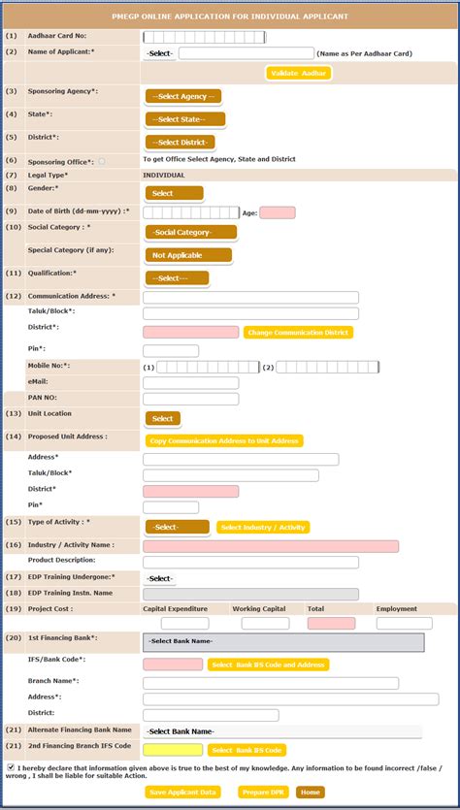Toggle the declaration checkbox
460x810 pixels.
point(12,768)
